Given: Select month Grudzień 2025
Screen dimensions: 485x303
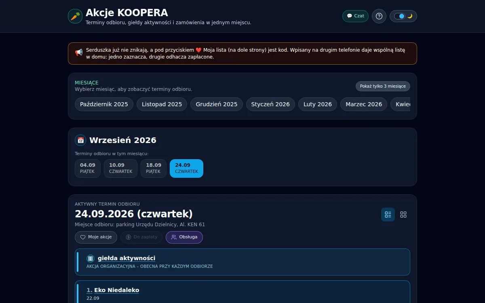Looking at the screenshot, I should tap(217, 104).
